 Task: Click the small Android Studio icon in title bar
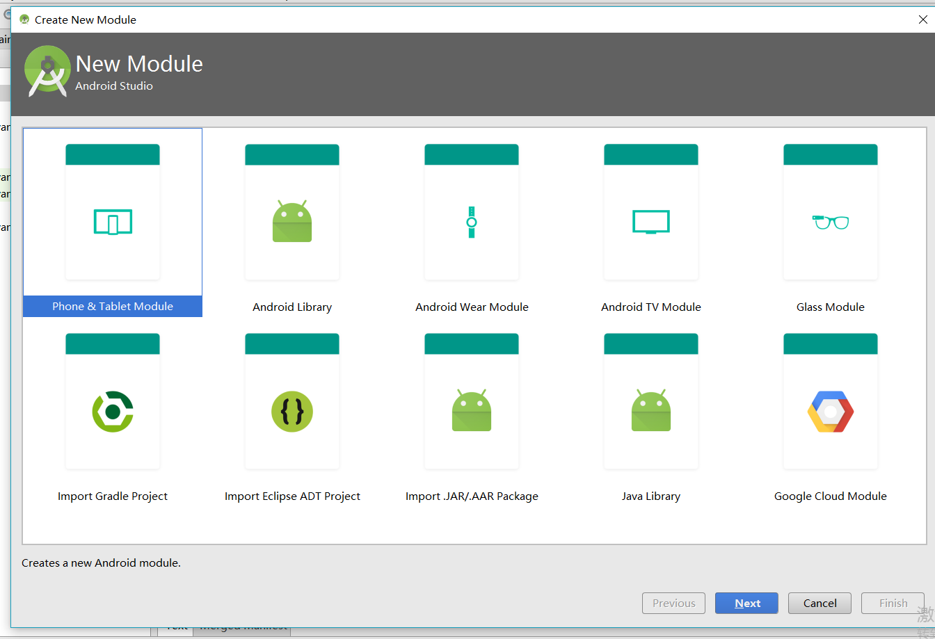[x=24, y=19]
